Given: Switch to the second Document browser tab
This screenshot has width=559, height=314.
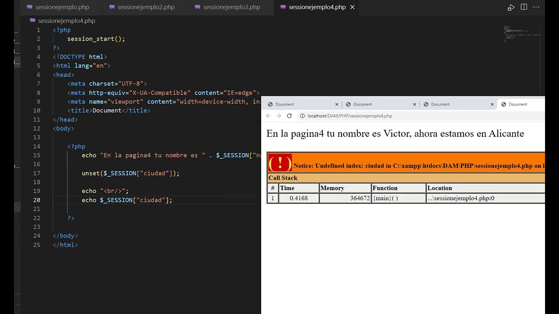Looking at the screenshot, I should pos(379,104).
